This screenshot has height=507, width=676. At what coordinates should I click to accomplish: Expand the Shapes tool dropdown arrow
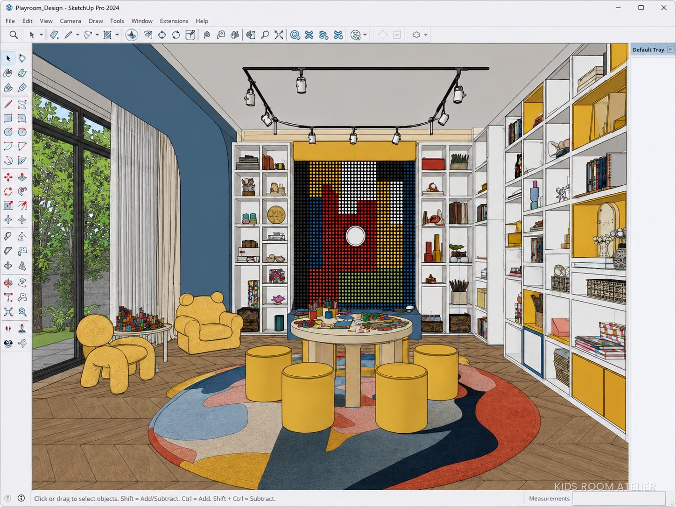click(117, 35)
